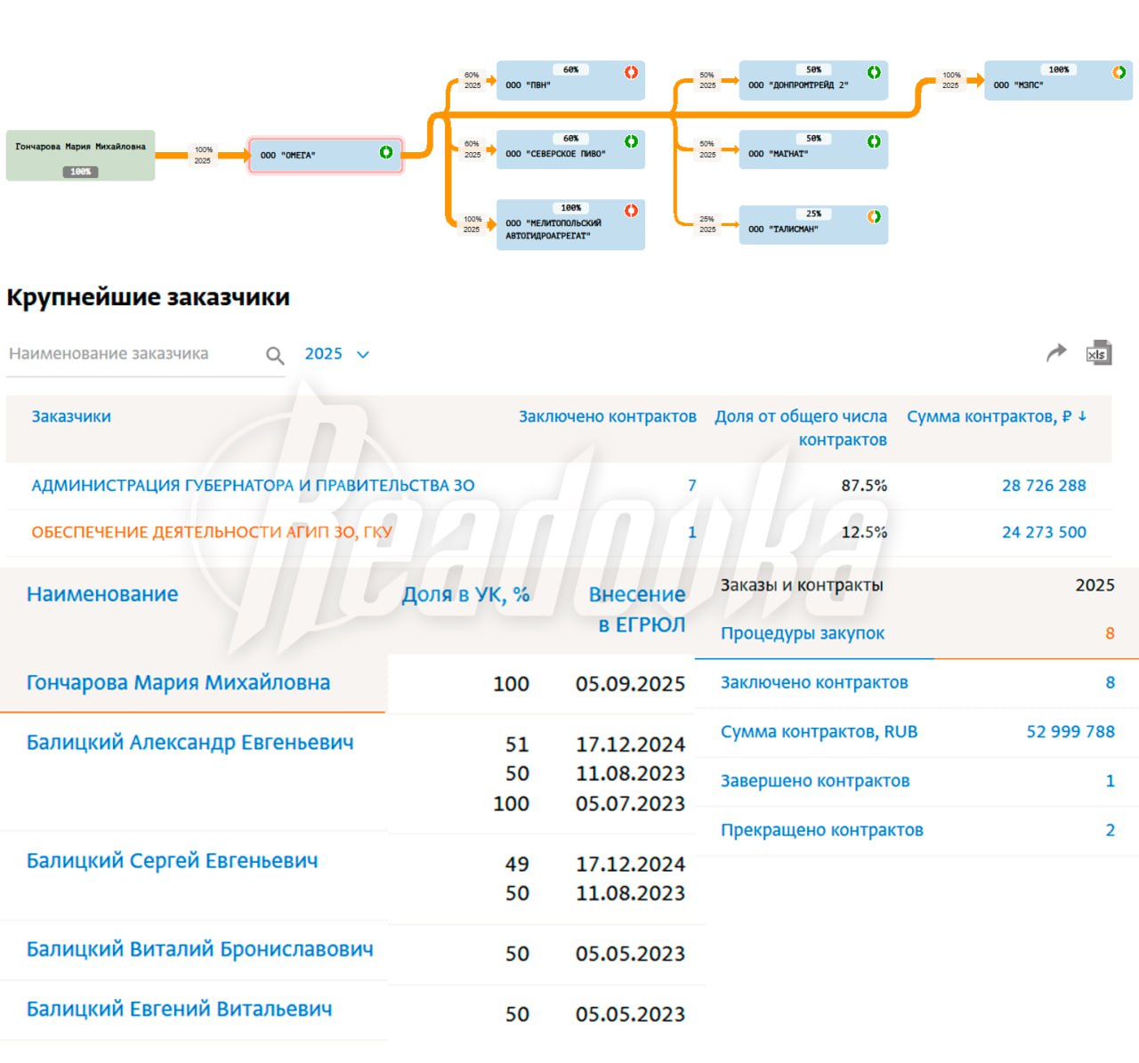The width and height of the screenshot is (1139, 1063).
Task: Sort by Заключено контрактов column header
Action: pos(607,416)
